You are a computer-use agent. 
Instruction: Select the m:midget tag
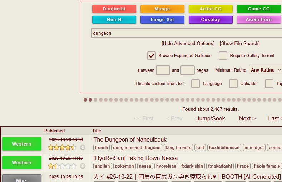[254, 147]
